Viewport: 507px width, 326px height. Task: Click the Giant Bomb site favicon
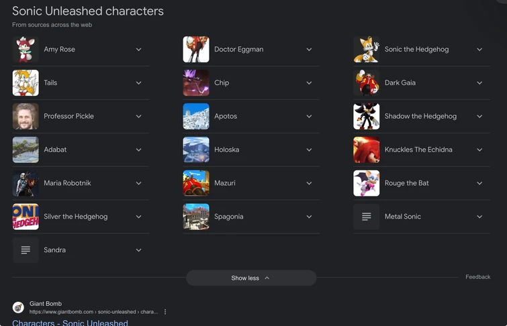click(18, 307)
